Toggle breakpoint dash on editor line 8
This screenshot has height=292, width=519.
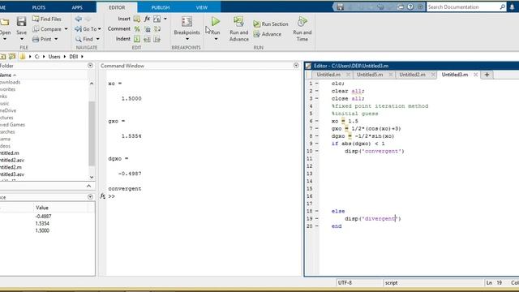coord(317,136)
